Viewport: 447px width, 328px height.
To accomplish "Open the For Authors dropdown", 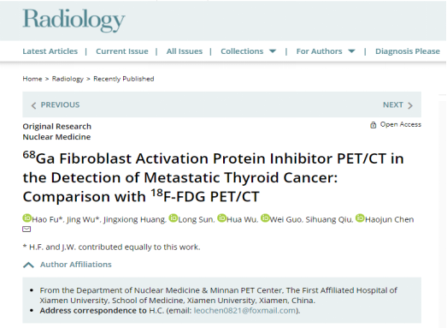I will click(326, 51).
